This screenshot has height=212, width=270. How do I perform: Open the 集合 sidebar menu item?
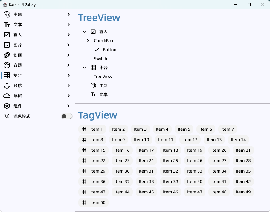pyautogui.click(x=38, y=75)
